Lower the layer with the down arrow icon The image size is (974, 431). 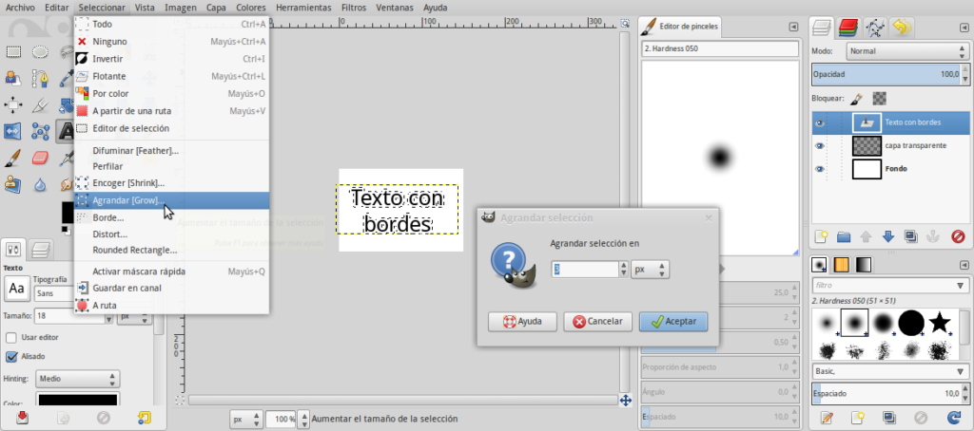pos(888,236)
